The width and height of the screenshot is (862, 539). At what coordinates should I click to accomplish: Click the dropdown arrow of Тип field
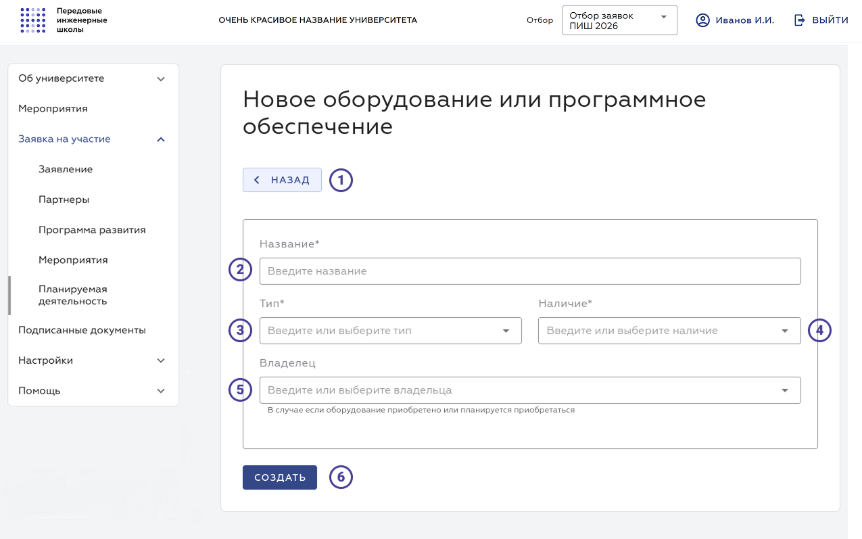tap(506, 331)
